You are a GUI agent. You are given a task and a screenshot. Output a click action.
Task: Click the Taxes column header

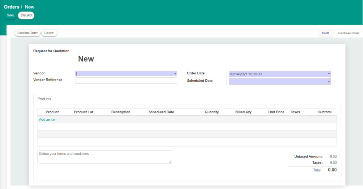tap(295, 112)
